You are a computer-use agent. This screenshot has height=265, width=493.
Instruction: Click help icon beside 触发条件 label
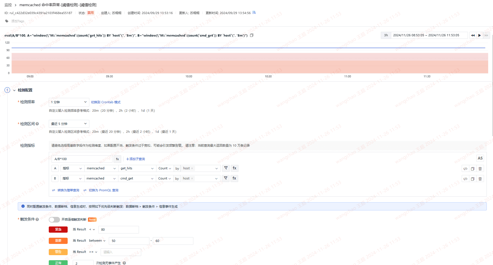37,219
